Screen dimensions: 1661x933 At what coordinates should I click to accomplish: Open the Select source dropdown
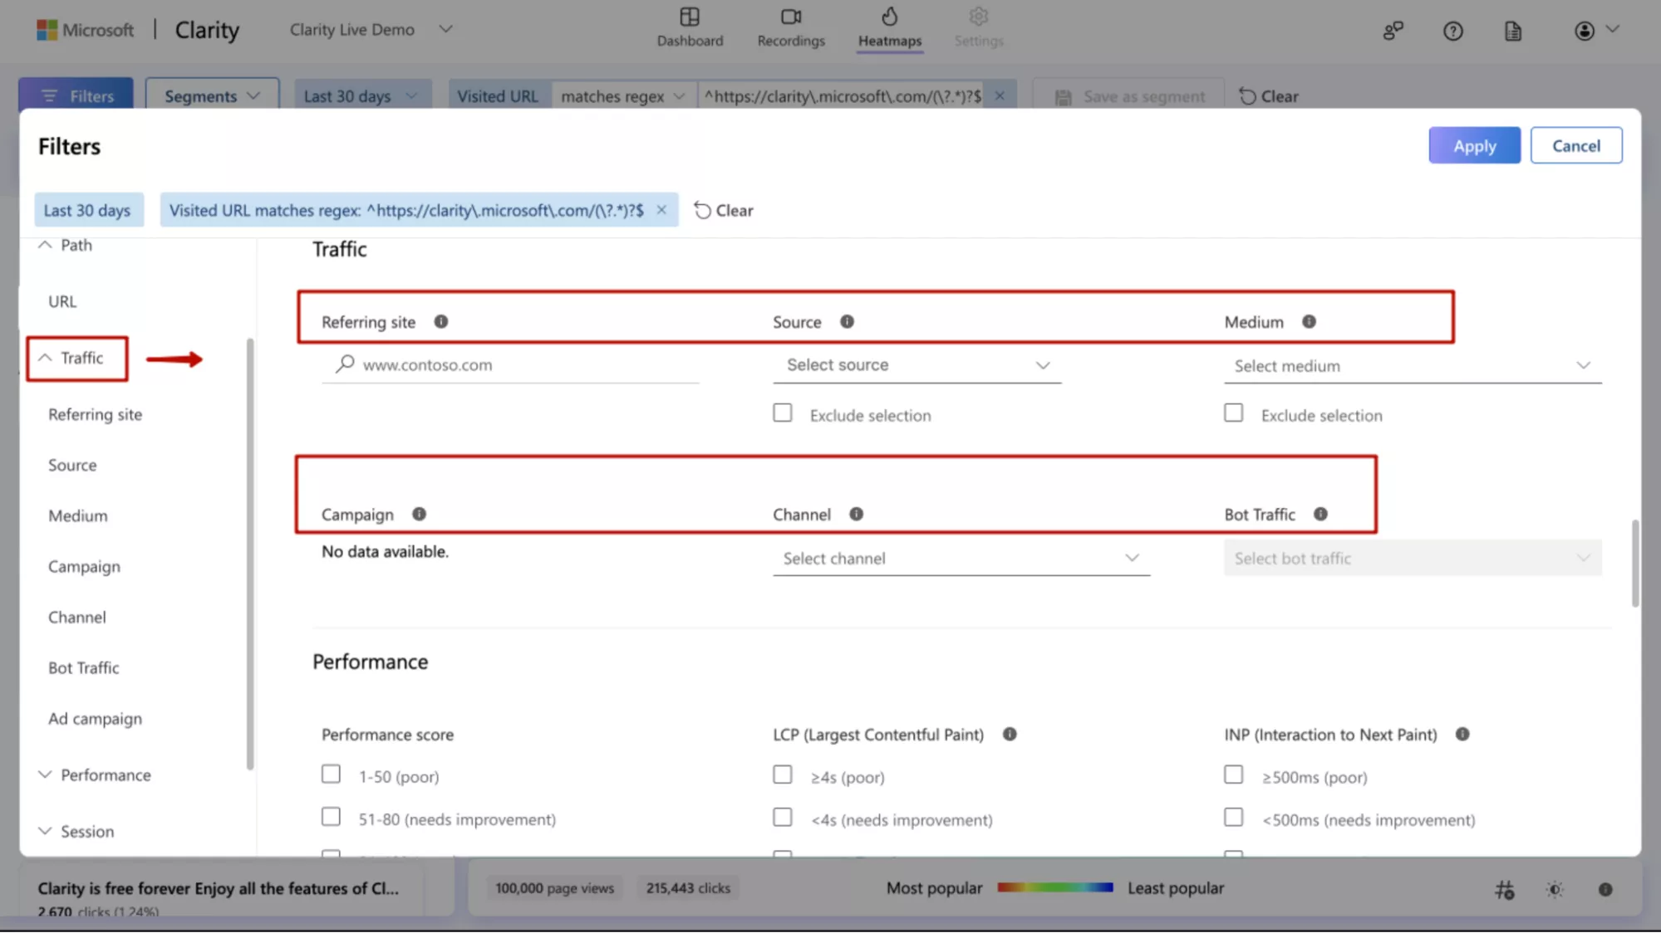click(x=916, y=365)
